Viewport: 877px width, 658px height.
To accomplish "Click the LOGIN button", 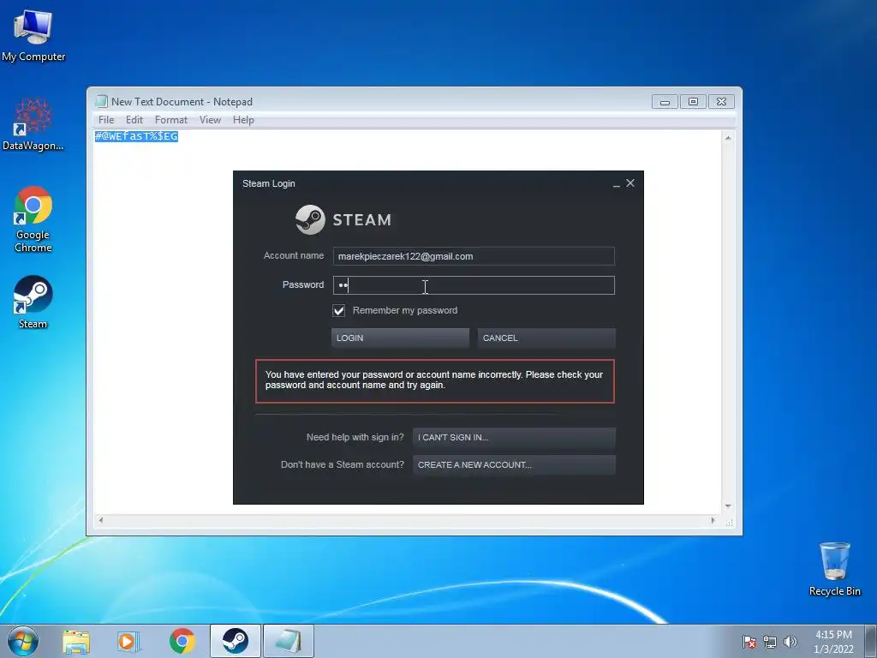I will pyautogui.click(x=401, y=338).
